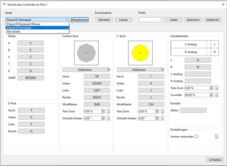Open Control Stick Virtuelle Kerben ellipsis options
Viewport: 227px width, 166px height.
coord(108,118)
